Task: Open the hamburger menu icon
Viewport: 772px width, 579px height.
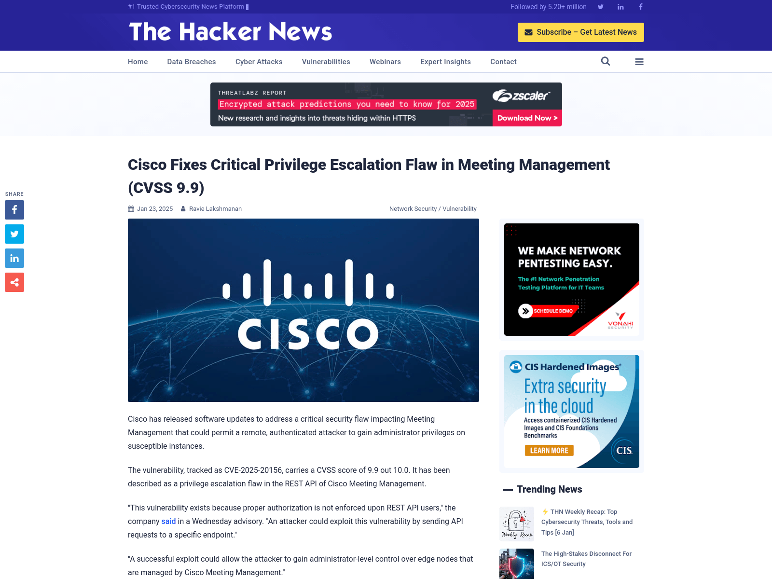Action: (639, 62)
